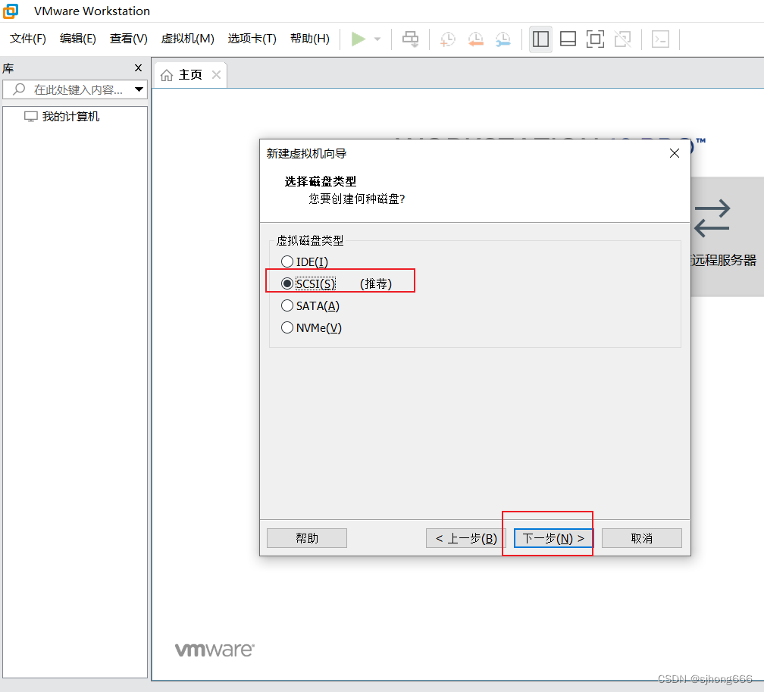Screen dimensions: 764x692
Task: Cancel the wizard with 取消 button
Action: 642,538
